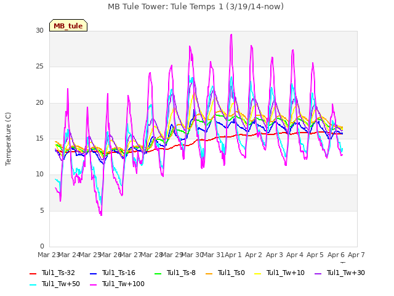Viewport: 394px width, 296px height.
Task: Select the Tul1_Tw+100 legend label
Action: coord(123,284)
